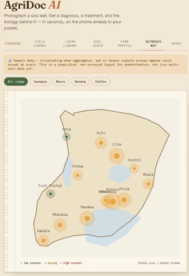Click the green Fort Portal bubble

point(50,194)
